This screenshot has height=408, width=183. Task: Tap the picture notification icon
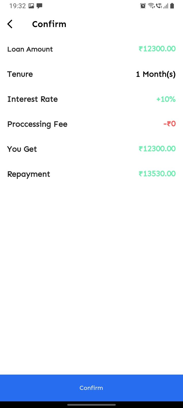pos(31,6)
